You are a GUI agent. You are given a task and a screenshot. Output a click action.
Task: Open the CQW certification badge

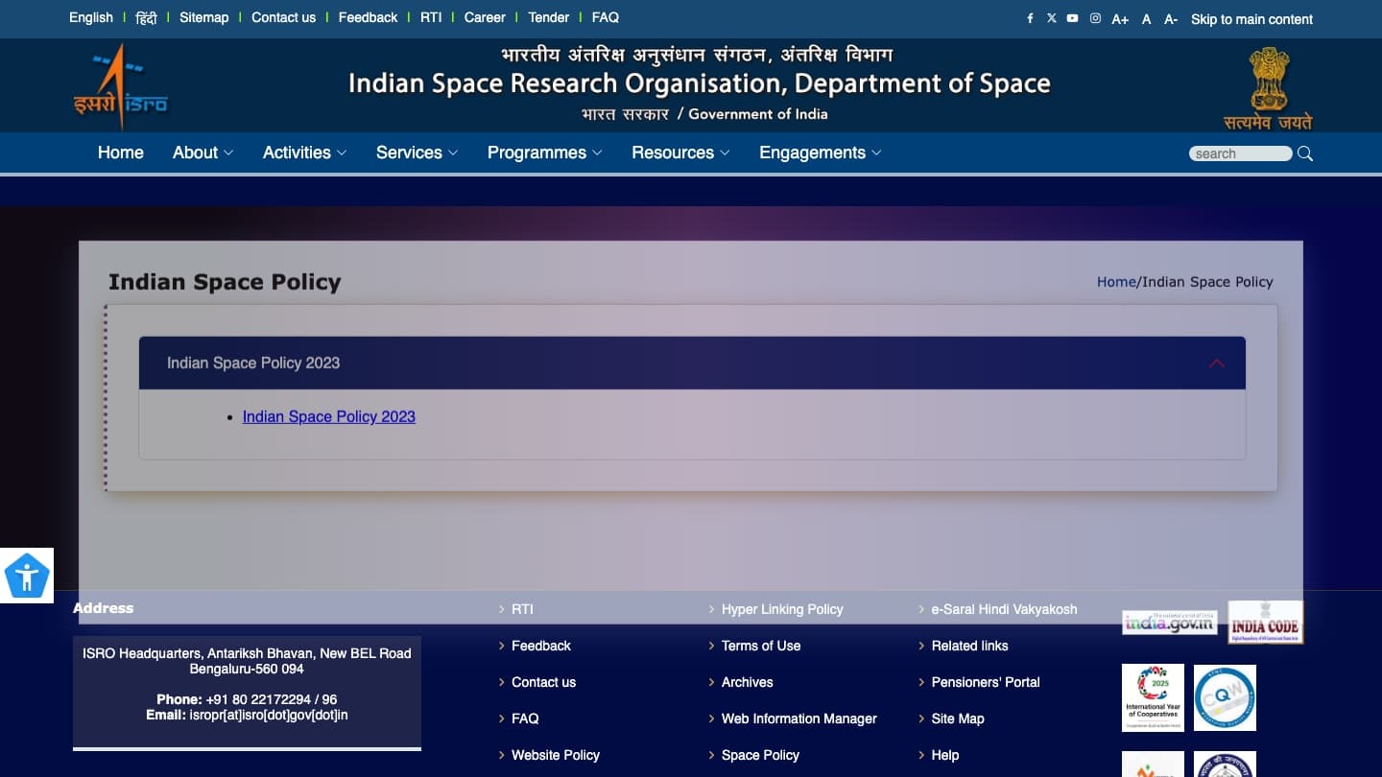(1225, 697)
